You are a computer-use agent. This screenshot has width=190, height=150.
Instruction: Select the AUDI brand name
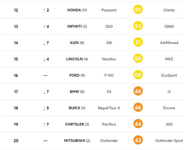[74, 43]
